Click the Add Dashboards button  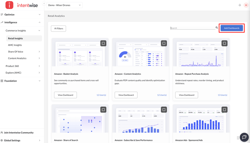point(232,28)
